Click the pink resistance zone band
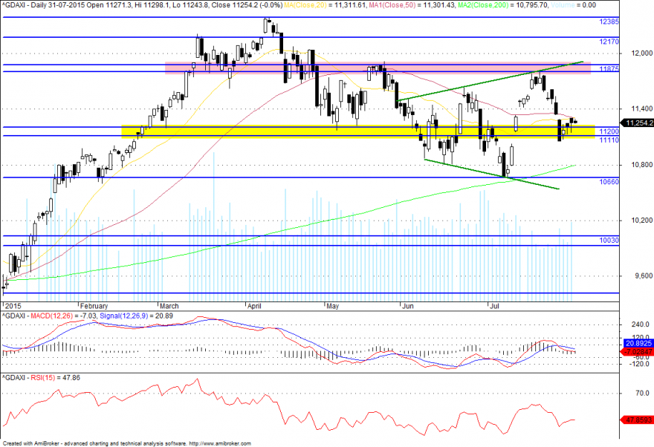 [378, 68]
